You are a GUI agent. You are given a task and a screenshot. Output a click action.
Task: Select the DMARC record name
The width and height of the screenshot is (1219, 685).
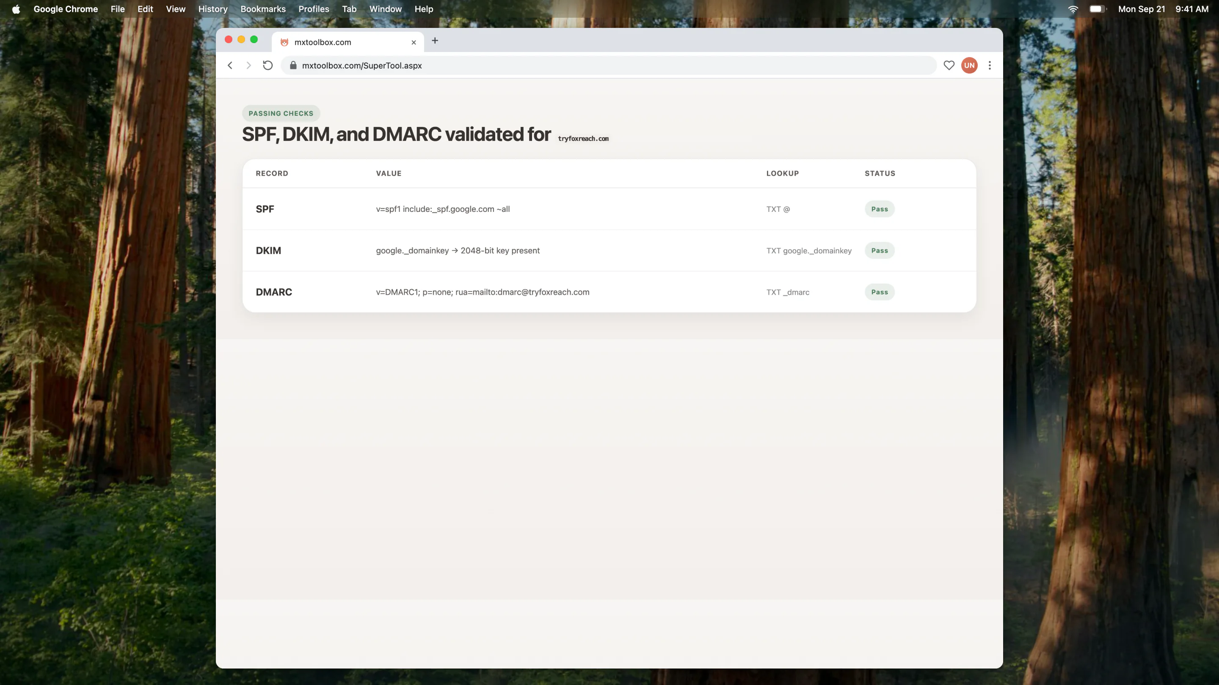[274, 292]
